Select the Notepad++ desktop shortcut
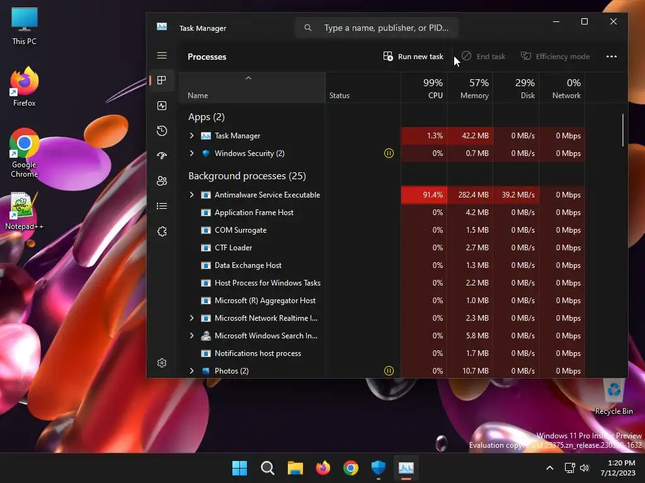This screenshot has height=483, width=645. pos(25,211)
